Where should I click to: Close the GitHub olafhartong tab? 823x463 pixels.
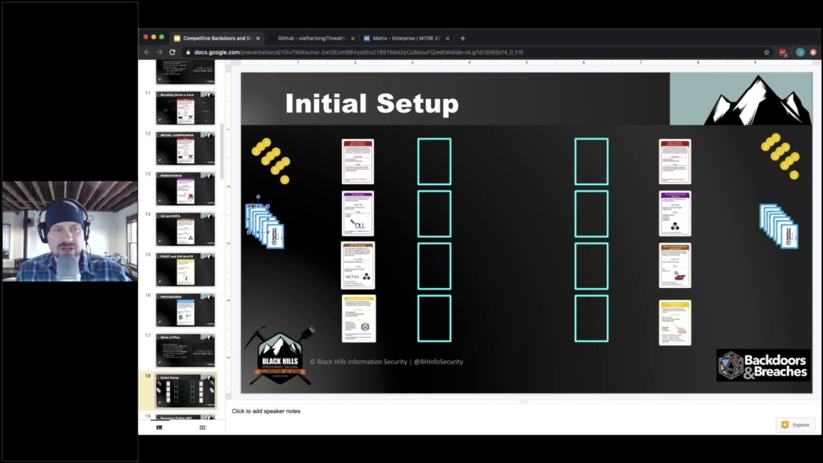(x=352, y=38)
